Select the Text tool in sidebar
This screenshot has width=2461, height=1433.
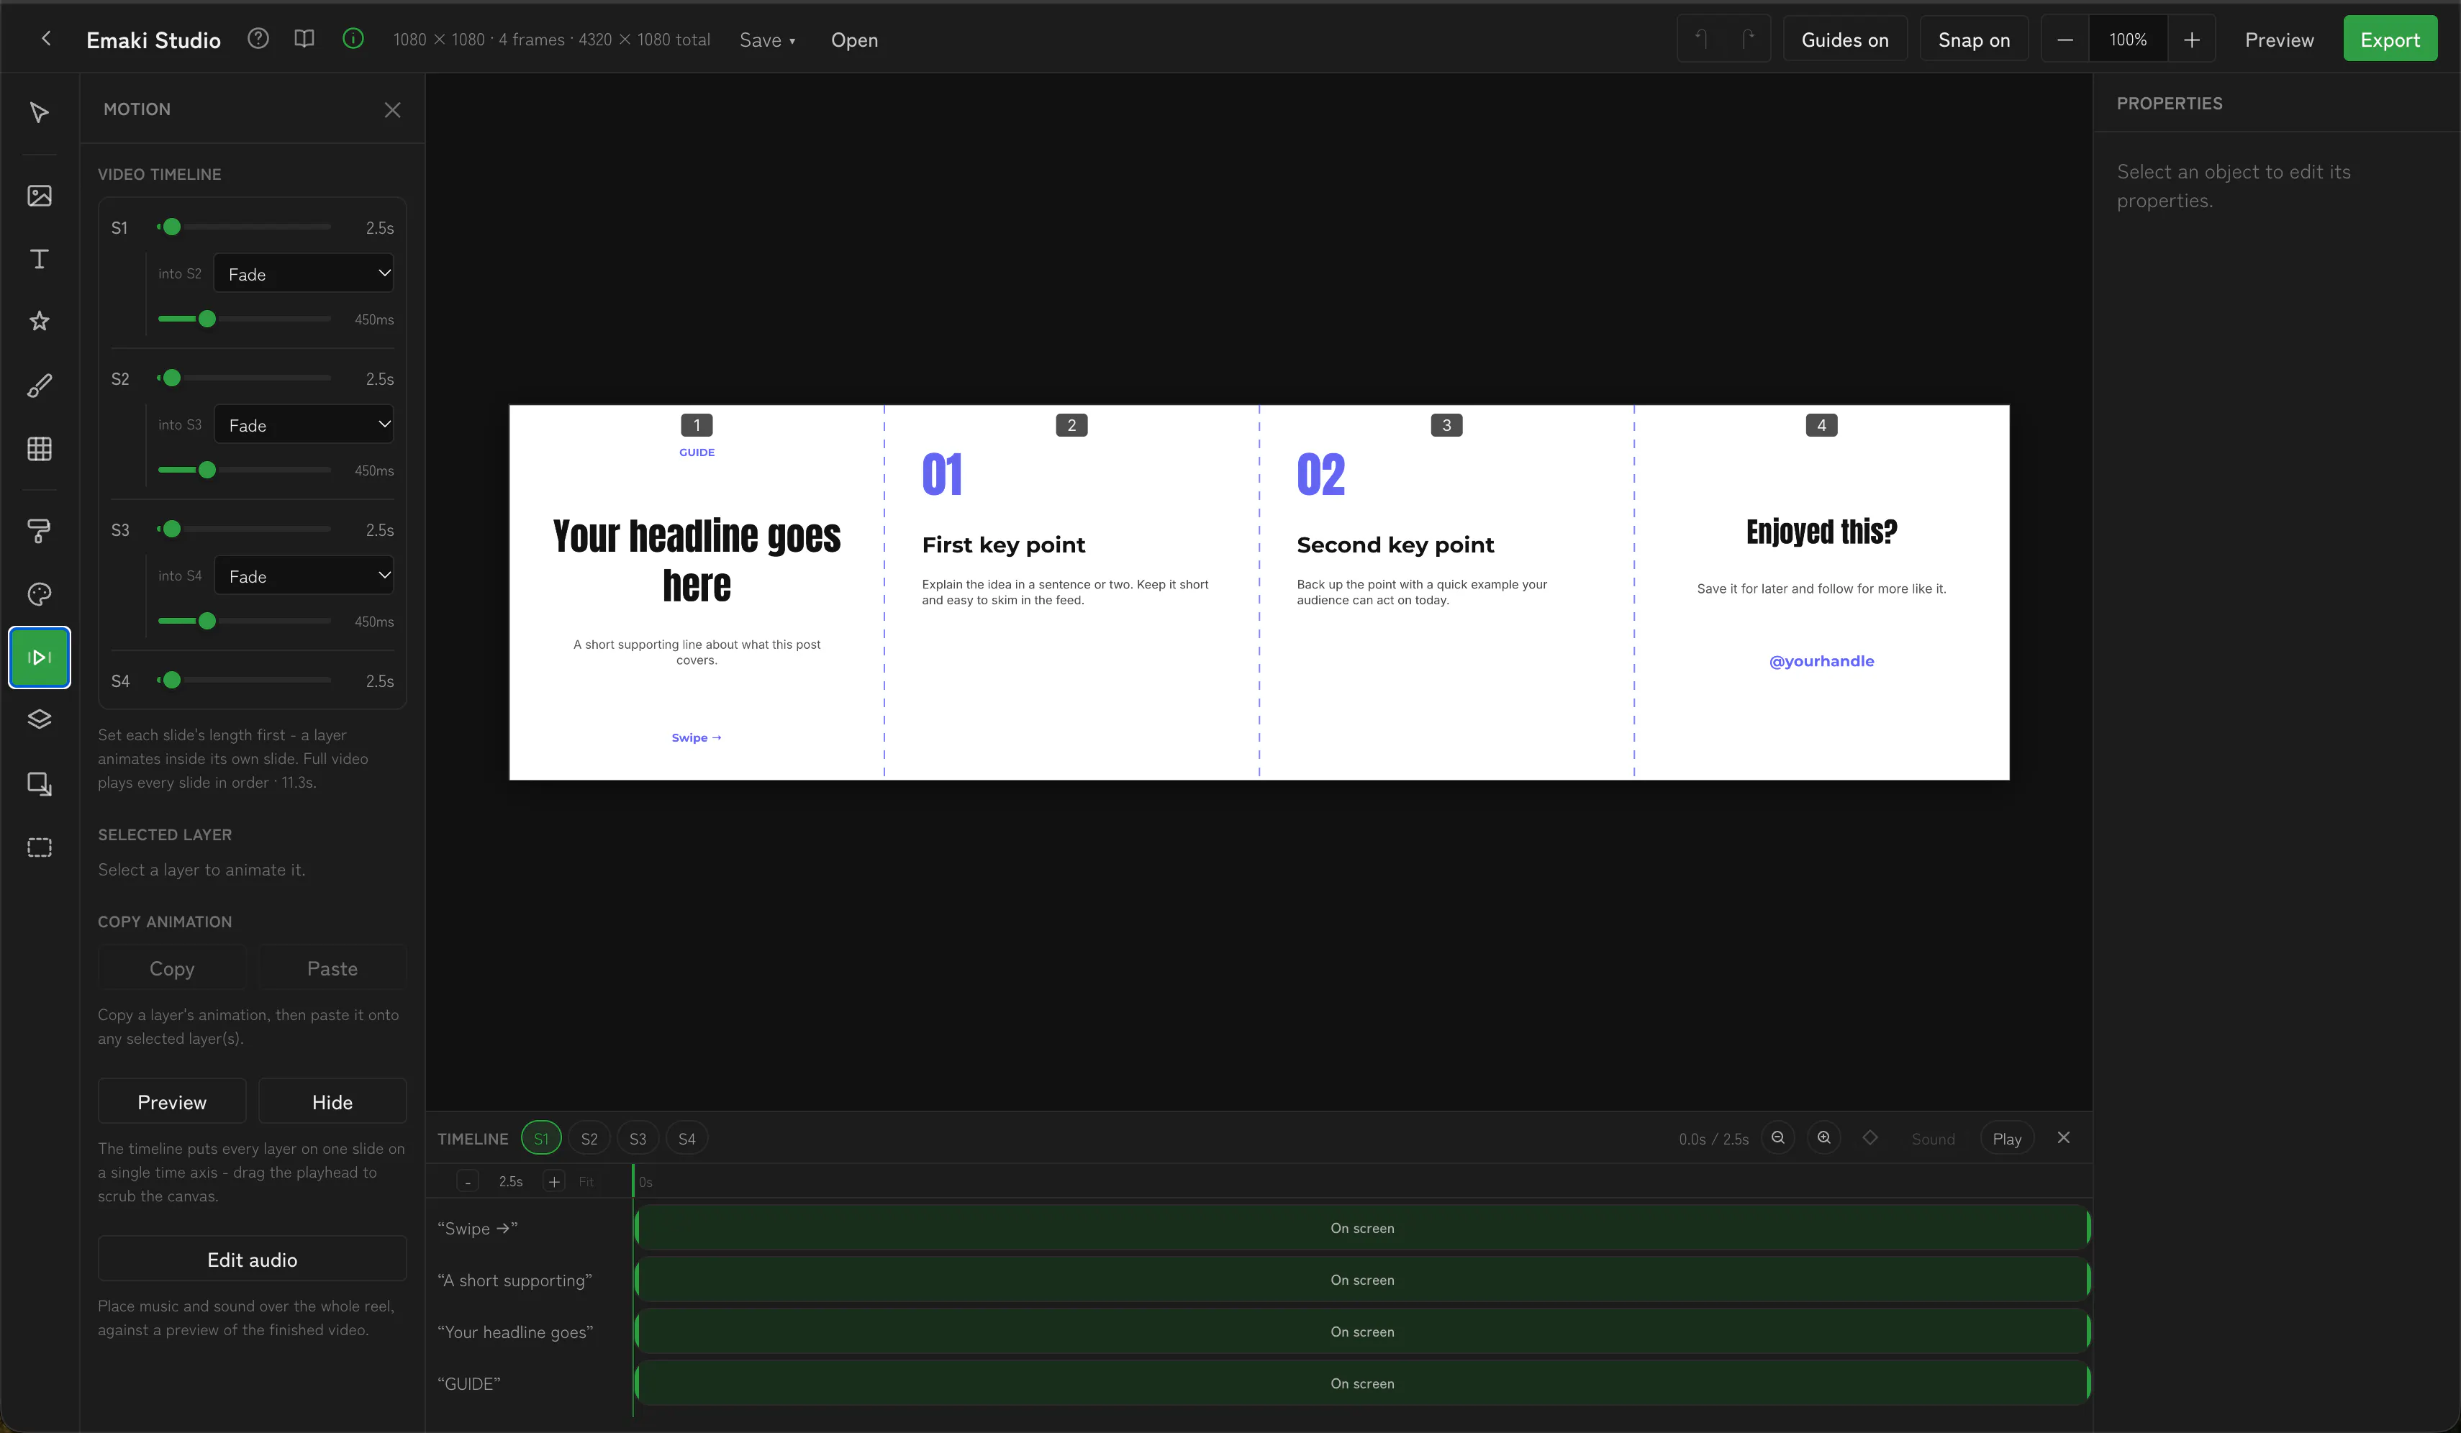click(39, 259)
